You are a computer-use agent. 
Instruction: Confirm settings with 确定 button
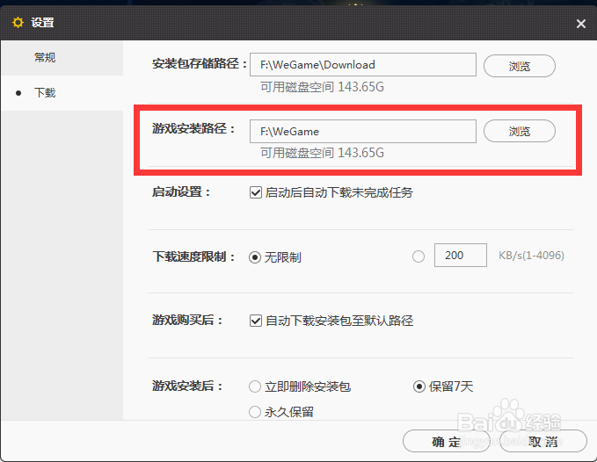(447, 442)
